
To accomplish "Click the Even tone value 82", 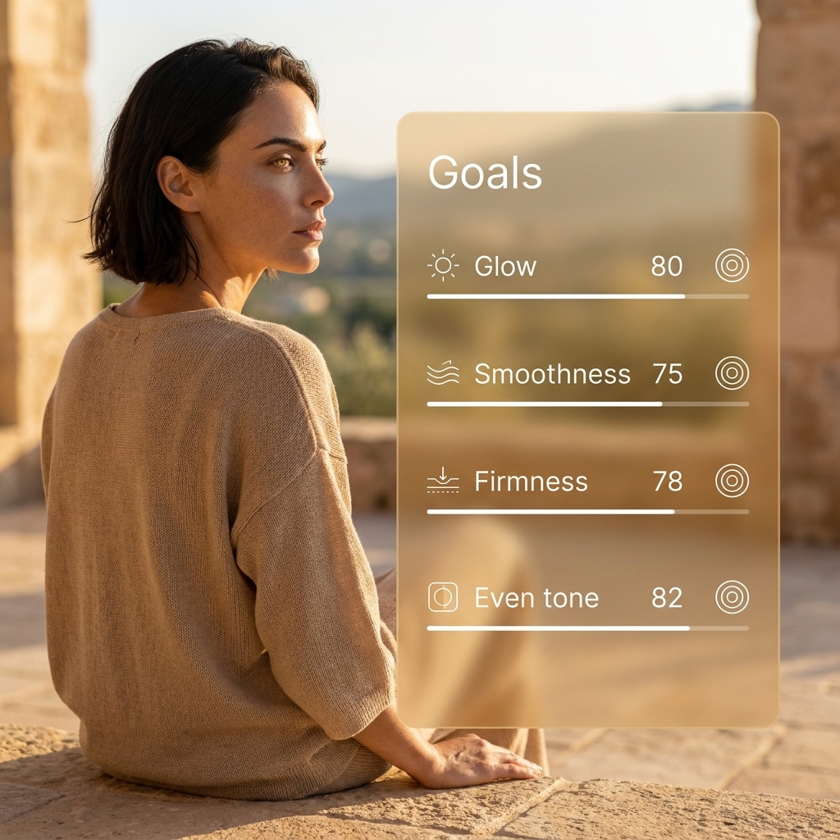I will 667,598.
